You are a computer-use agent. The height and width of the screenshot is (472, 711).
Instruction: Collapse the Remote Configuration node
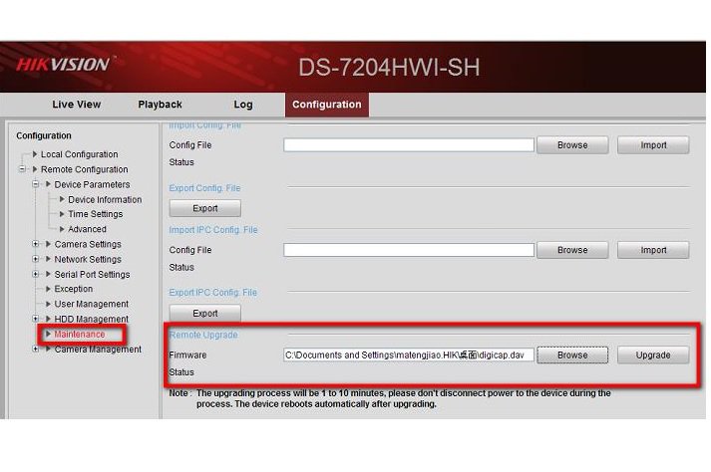pos(22,169)
